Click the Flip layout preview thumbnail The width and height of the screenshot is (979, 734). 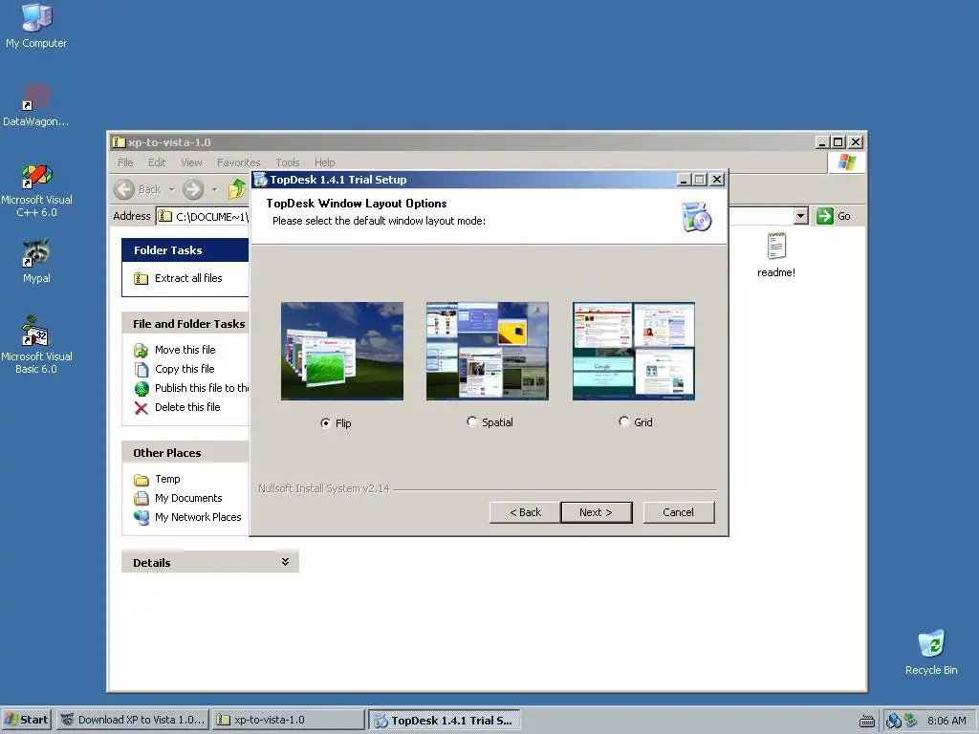click(x=342, y=351)
